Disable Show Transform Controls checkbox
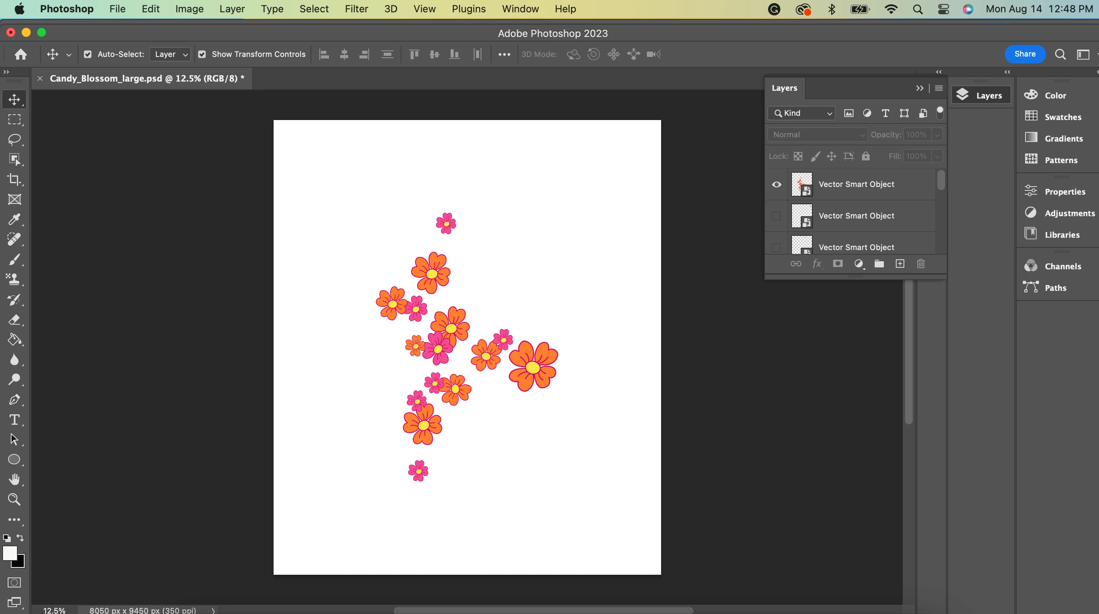1099x614 pixels. point(202,54)
